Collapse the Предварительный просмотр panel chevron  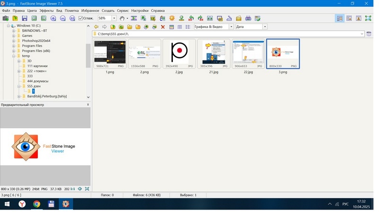pyautogui.click(x=88, y=105)
